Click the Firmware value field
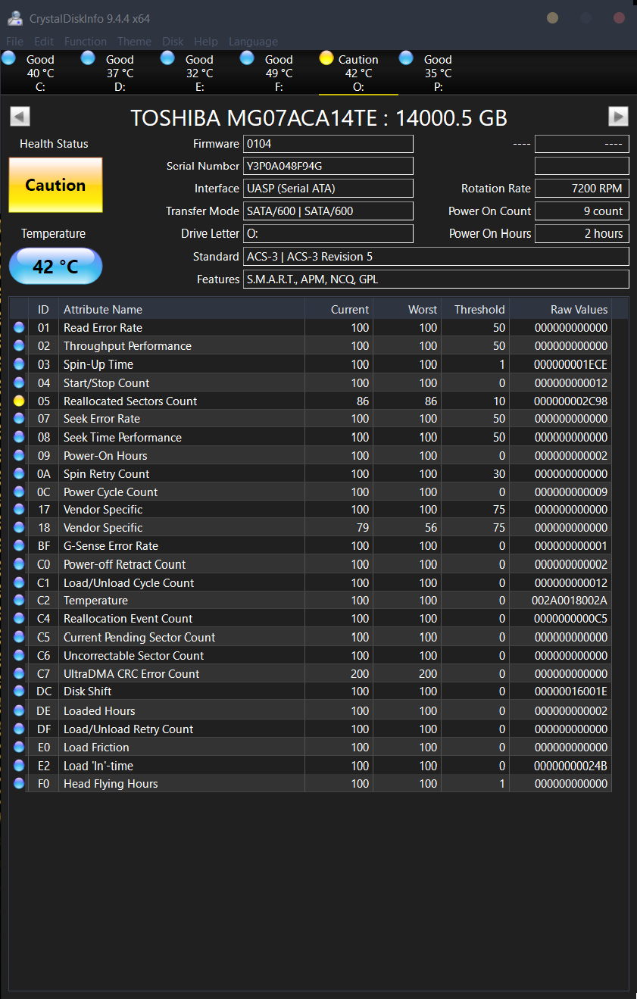The width and height of the screenshot is (637, 999). [x=328, y=144]
